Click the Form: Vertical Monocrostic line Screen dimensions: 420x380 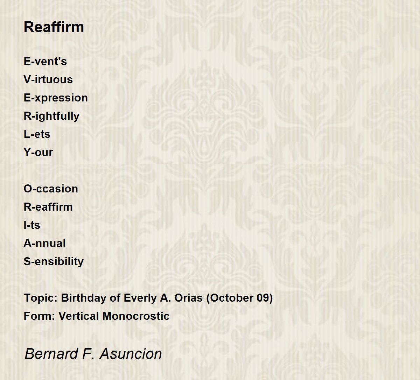97,316
